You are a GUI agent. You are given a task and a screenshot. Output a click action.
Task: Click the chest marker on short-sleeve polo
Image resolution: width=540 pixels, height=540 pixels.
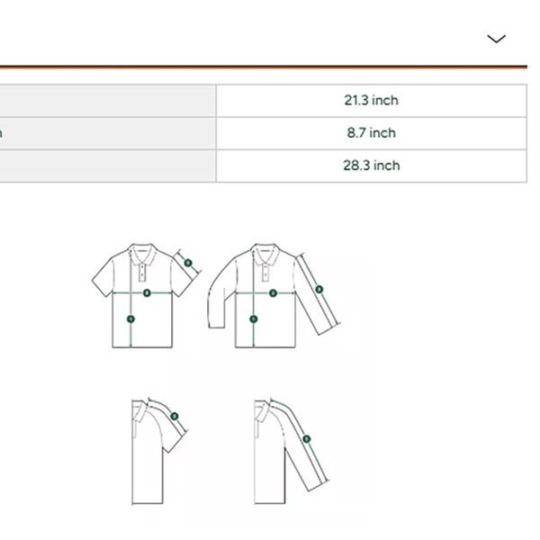pyautogui.click(x=147, y=293)
